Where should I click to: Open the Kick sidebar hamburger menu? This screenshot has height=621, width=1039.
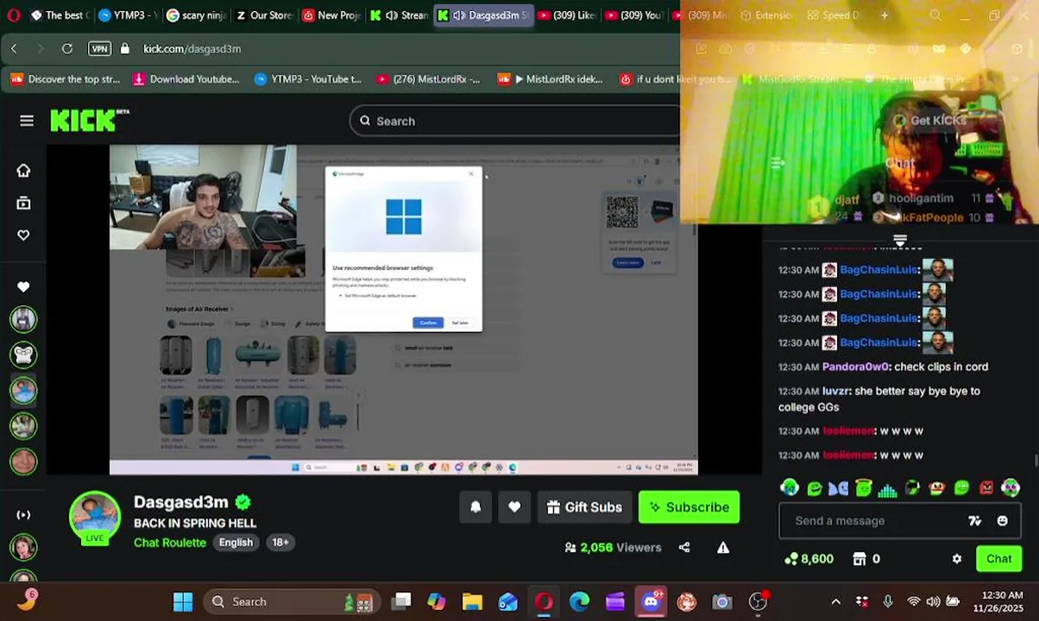(27, 121)
